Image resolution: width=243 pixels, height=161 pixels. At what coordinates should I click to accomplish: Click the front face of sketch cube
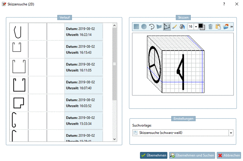(183, 72)
